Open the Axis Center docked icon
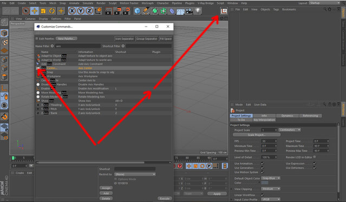This screenshot has width=346, height=202. pos(224,11)
